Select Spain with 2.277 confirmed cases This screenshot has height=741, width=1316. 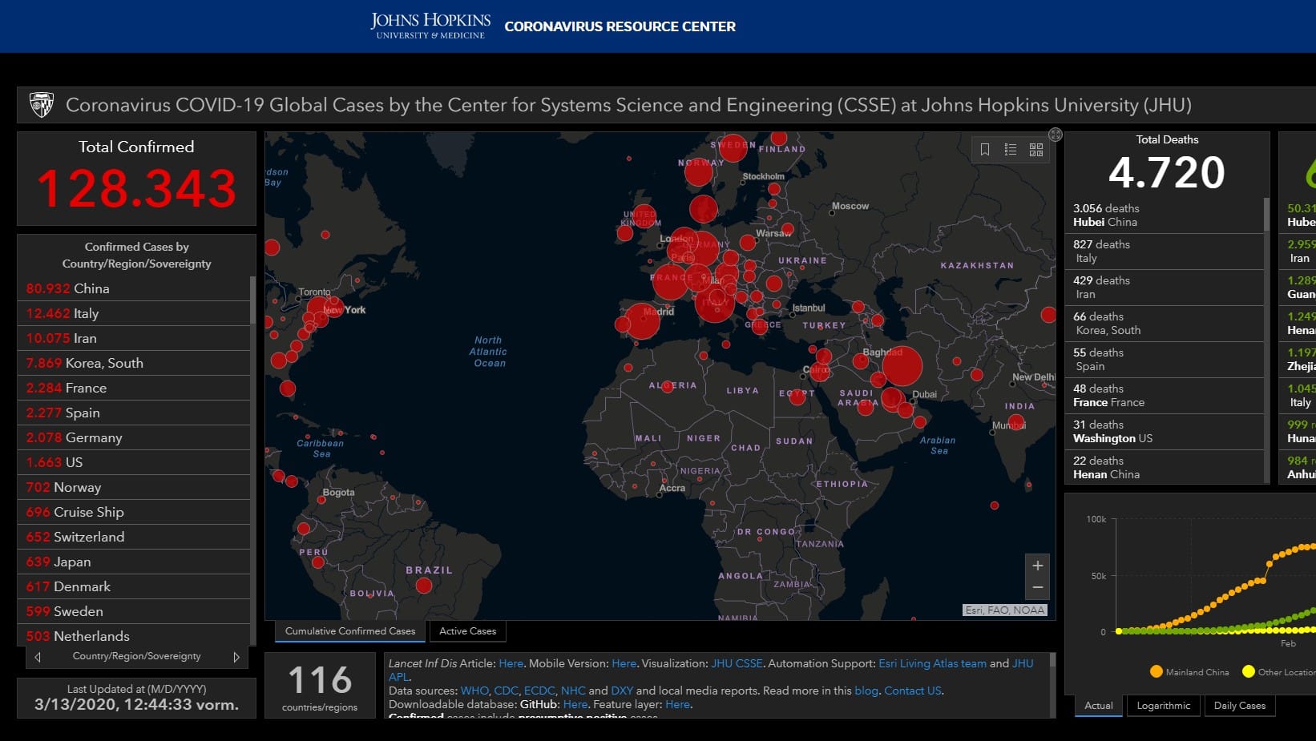point(133,413)
